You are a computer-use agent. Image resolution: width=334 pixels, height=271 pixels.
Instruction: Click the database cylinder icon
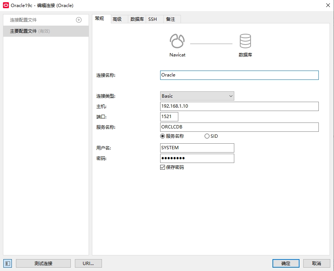coord(245,41)
